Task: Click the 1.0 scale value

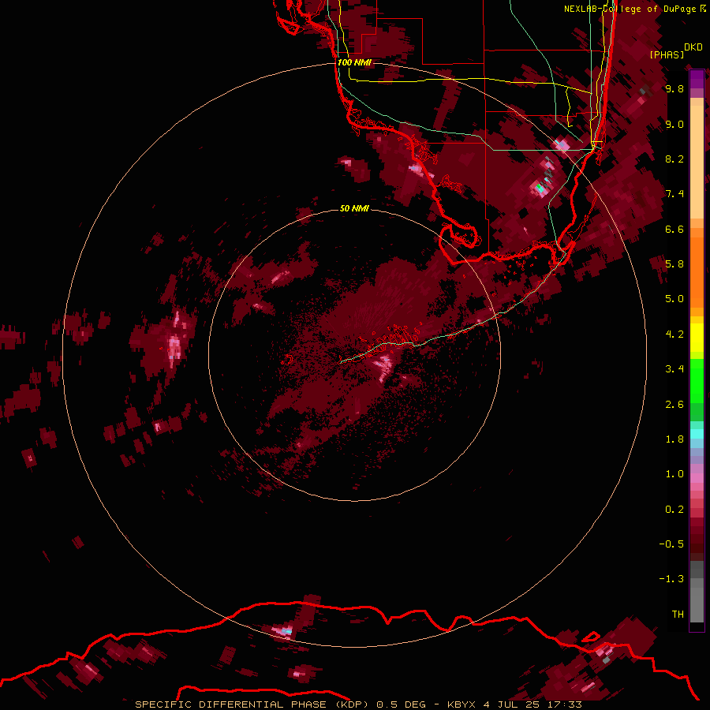Action: (x=674, y=475)
